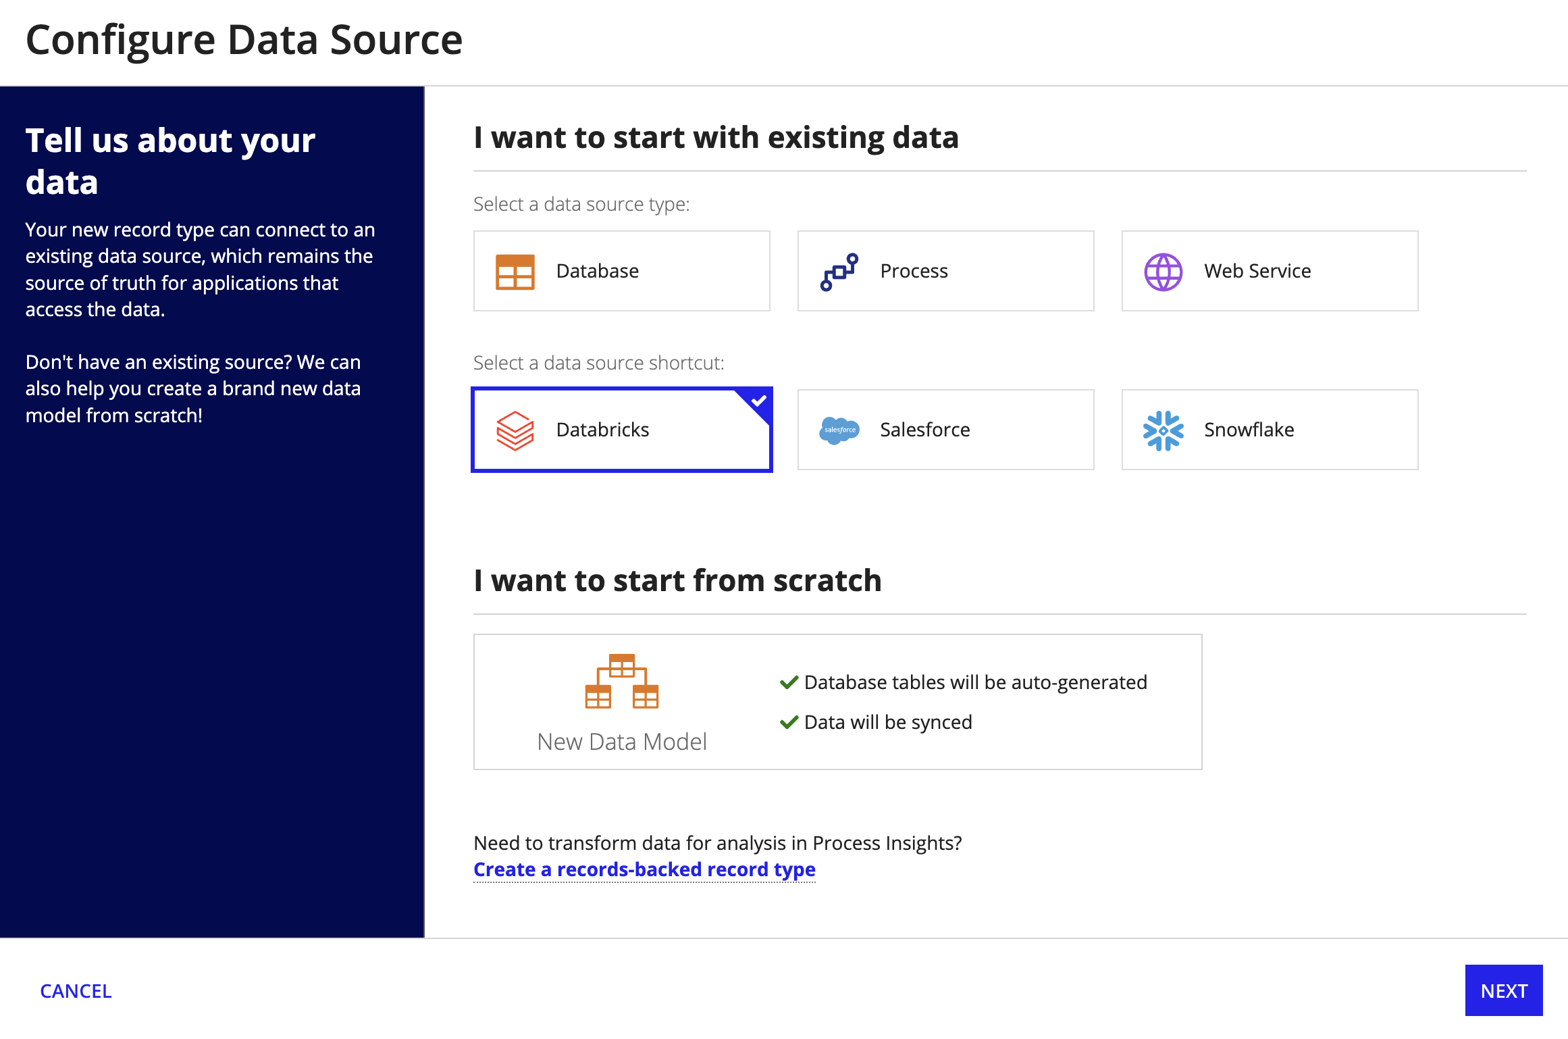This screenshot has width=1568, height=1039.
Task: Click 'I want to start from scratch' heading
Action: tap(677, 580)
